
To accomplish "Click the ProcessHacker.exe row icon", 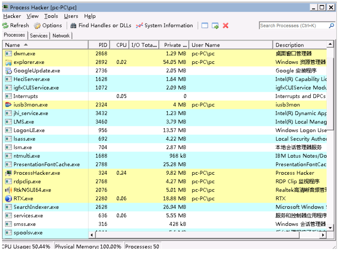I will tap(8, 173).
